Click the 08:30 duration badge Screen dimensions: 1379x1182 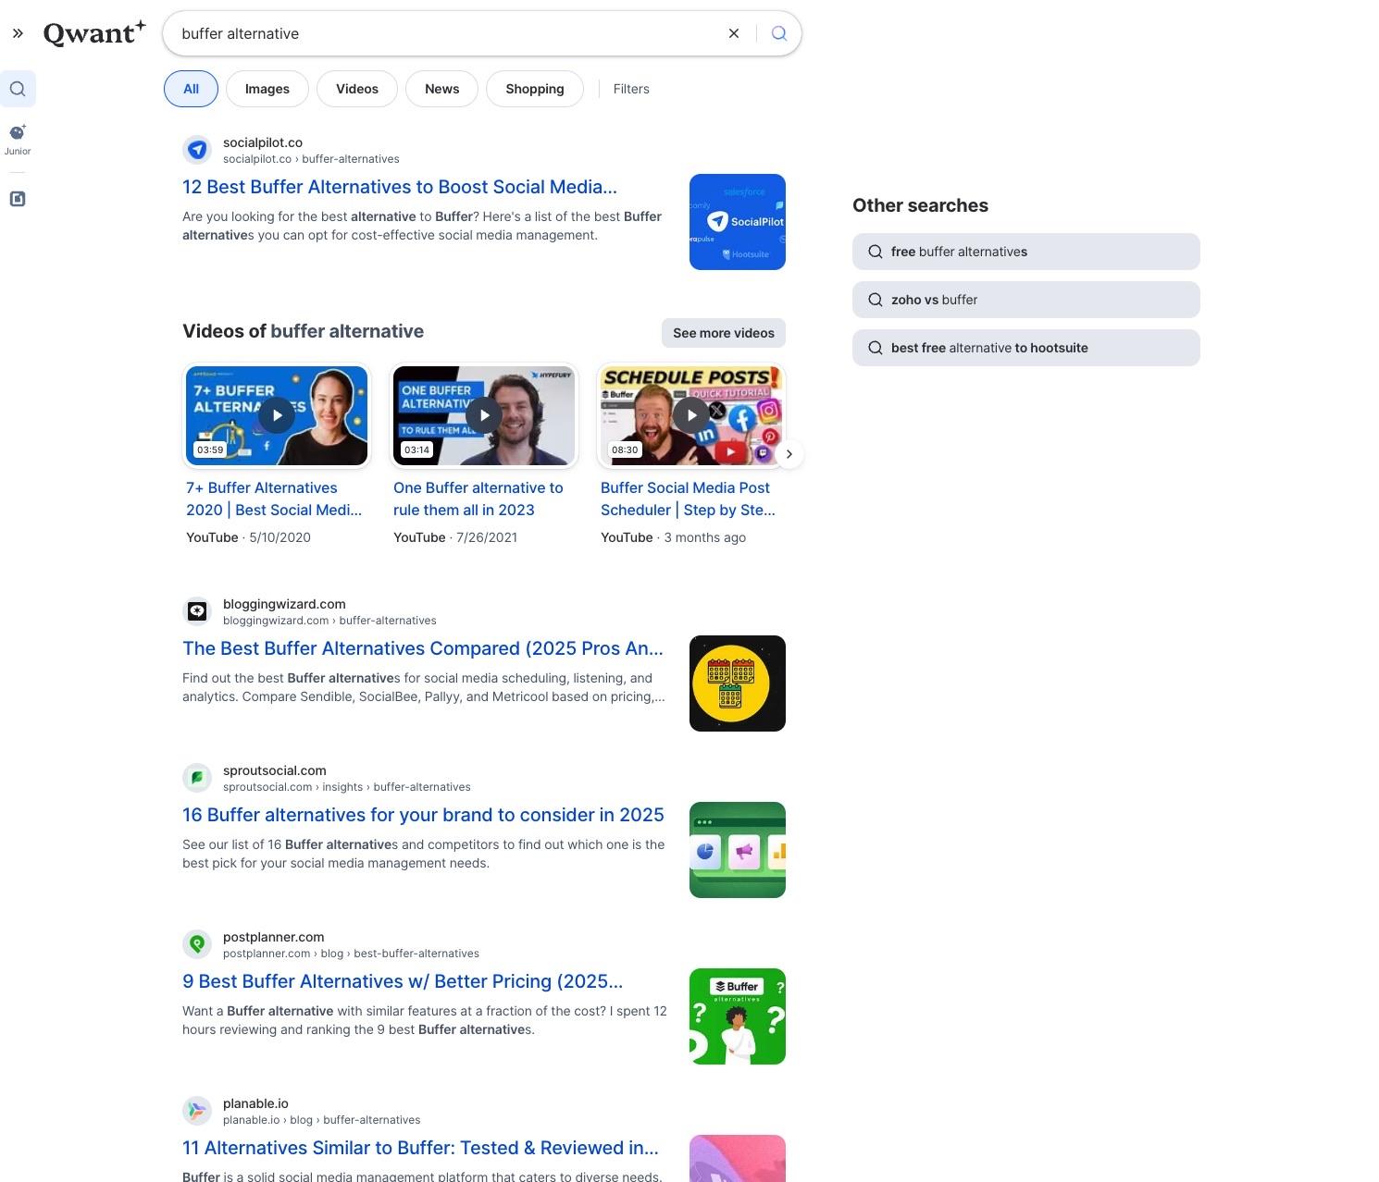625,449
